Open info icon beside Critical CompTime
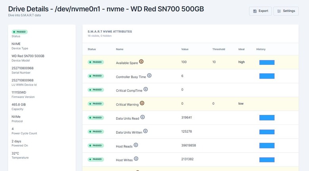The image size is (309, 171). pyautogui.click(x=146, y=89)
